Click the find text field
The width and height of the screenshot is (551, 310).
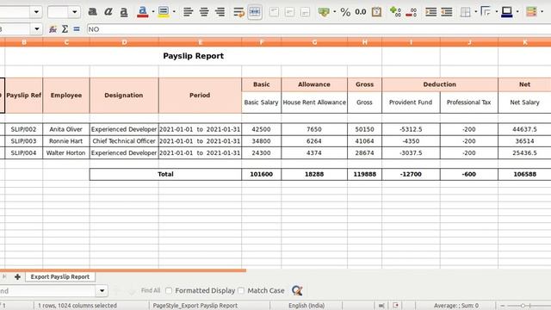pyautogui.click(x=48, y=291)
